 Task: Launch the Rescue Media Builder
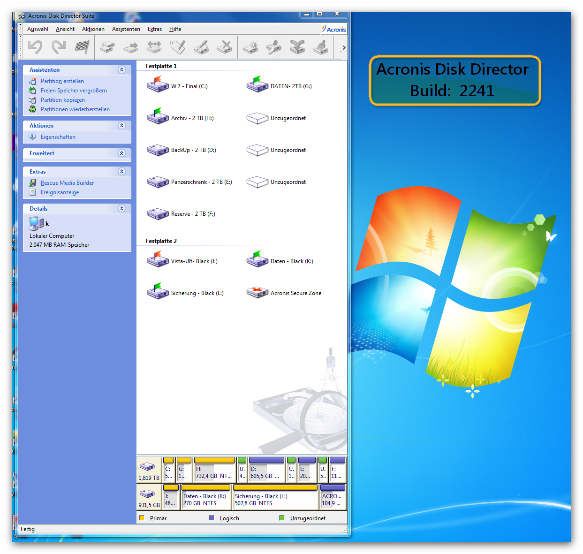point(67,183)
